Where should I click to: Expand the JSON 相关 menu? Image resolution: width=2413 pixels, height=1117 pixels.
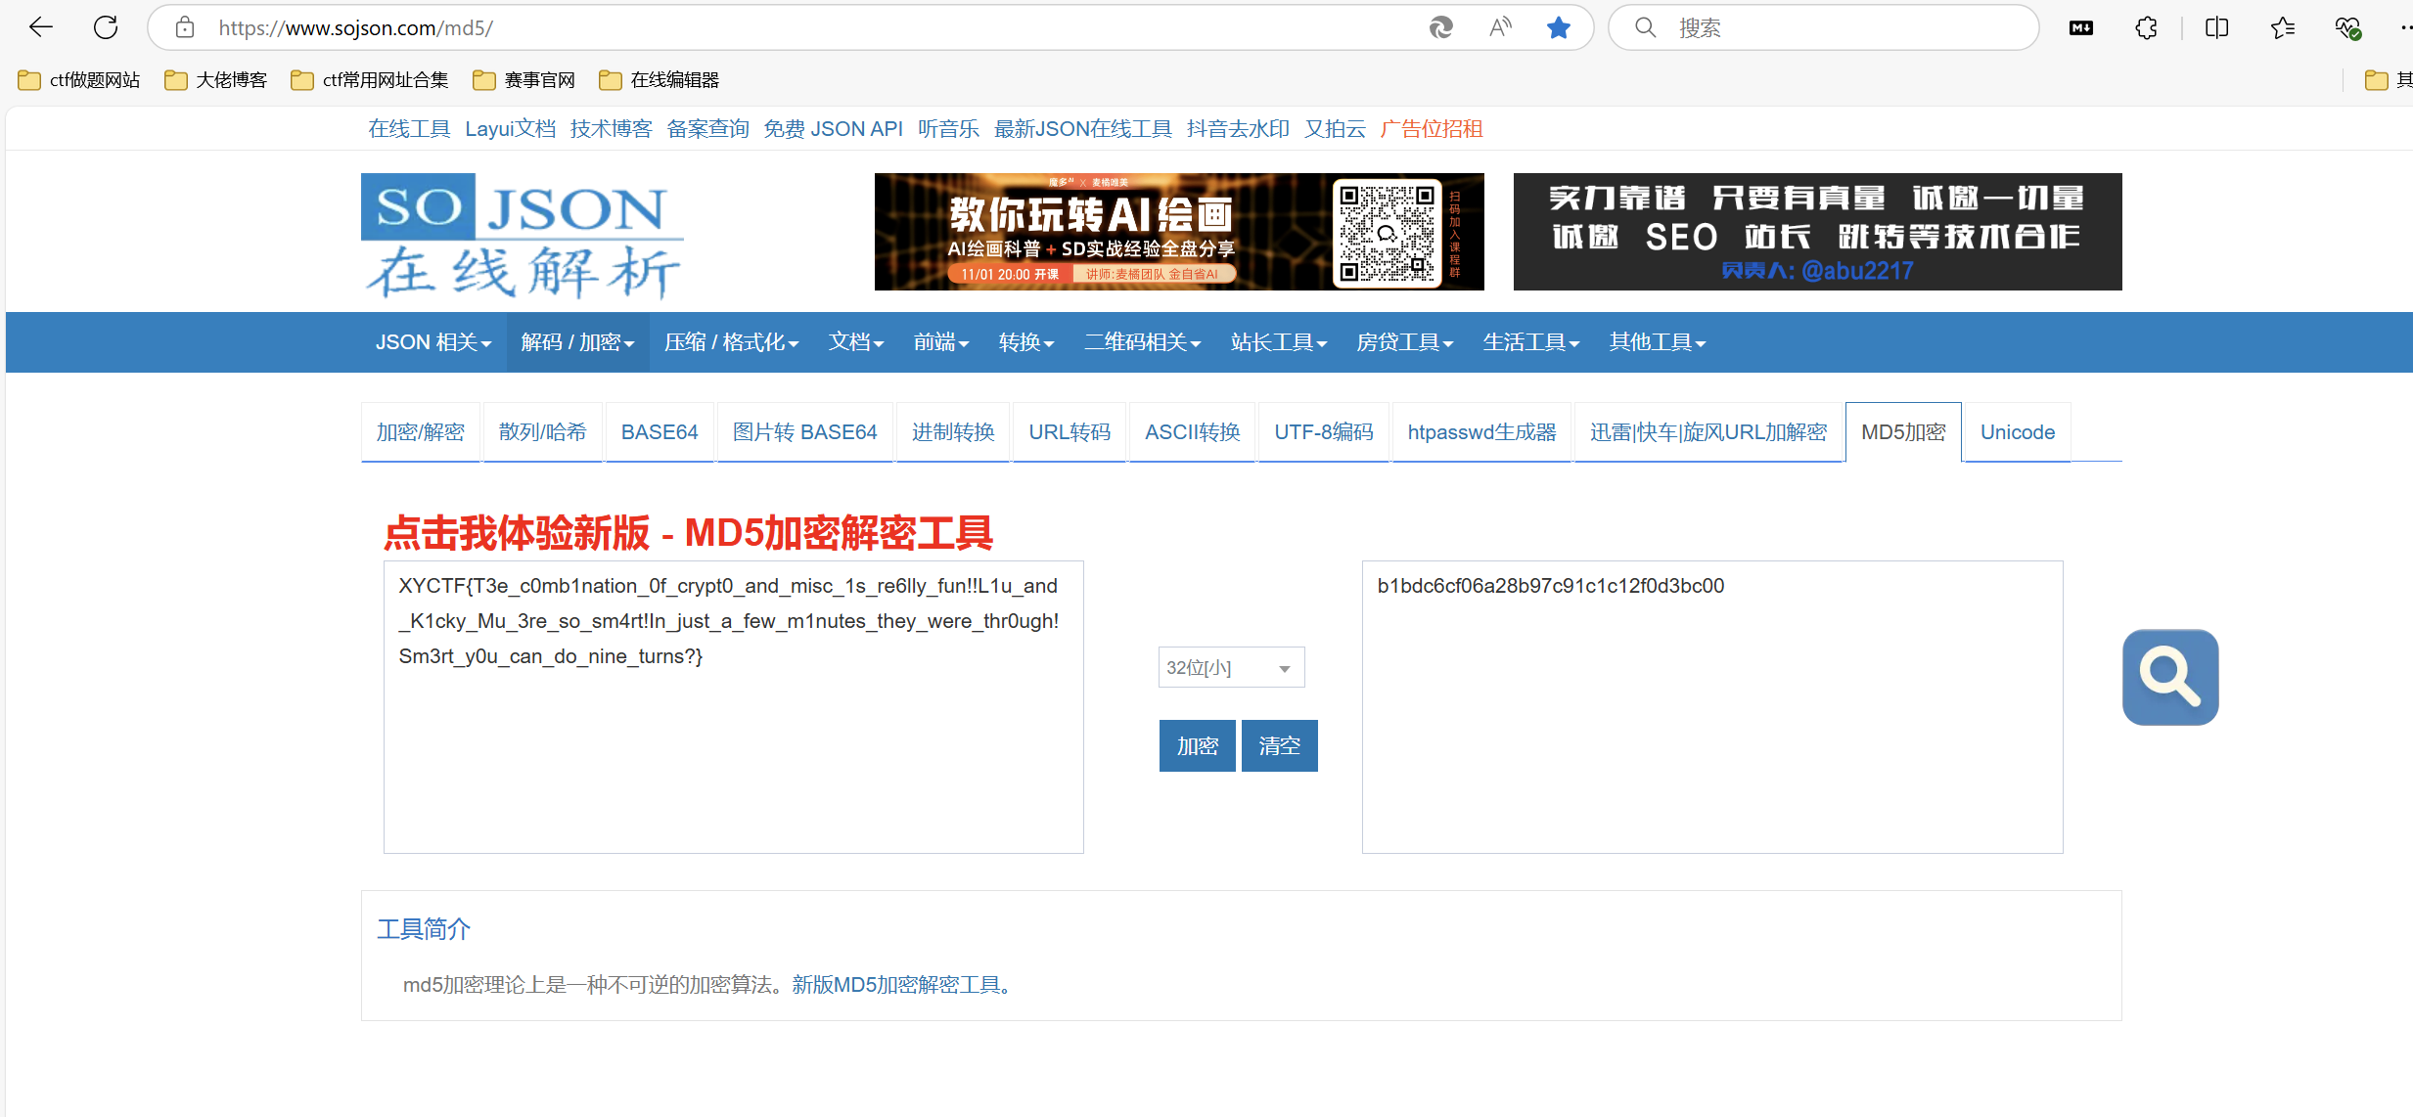click(x=433, y=342)
